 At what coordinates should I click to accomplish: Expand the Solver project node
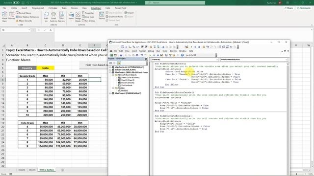click(110, 70)
